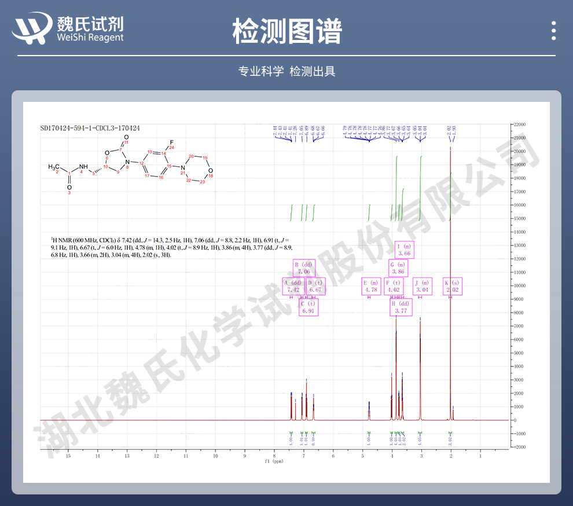Click the 1H NMR data description text
The image size is (573, 506).
[171, 247]
